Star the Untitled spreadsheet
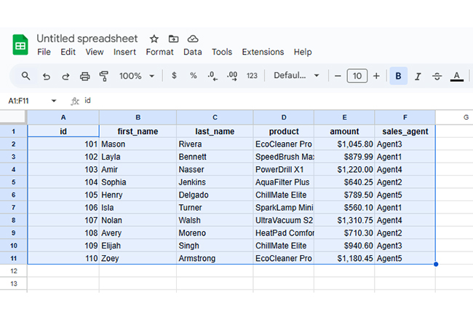 (154, 39)
